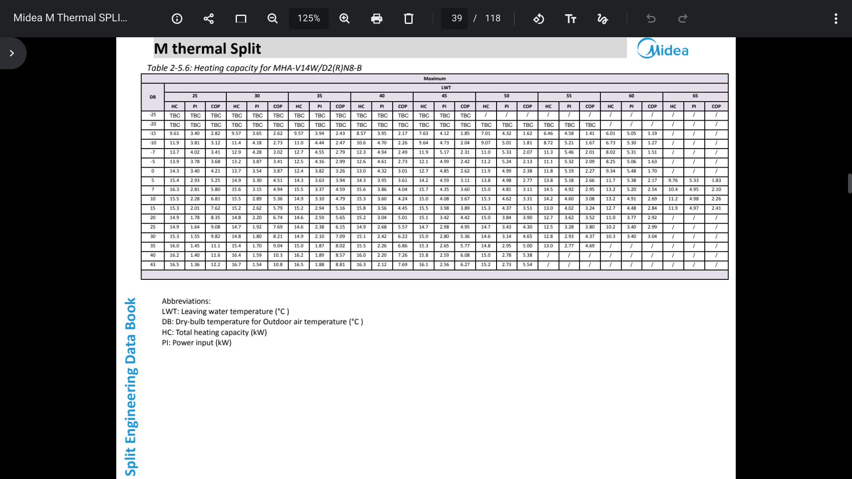Image resolution: width=852 pixels, height=479 pixels.
Task: Zoom in with the plus magnifier
Action: pos(344,19)
